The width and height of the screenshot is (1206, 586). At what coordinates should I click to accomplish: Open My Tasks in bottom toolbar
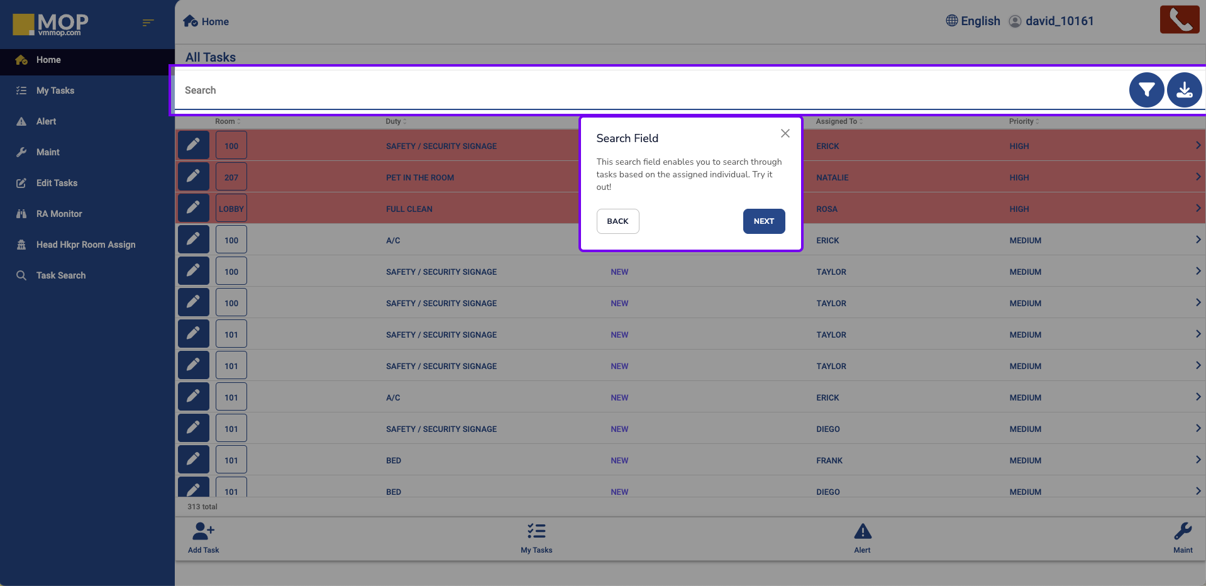tap(536, 538)
